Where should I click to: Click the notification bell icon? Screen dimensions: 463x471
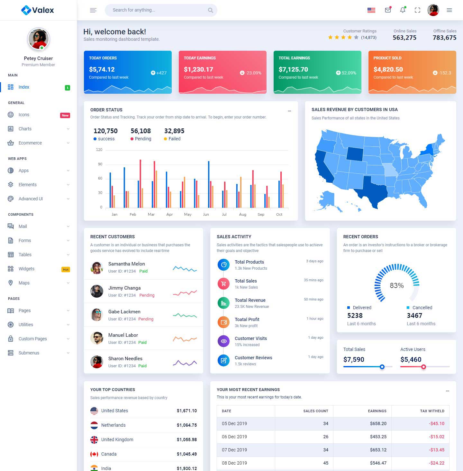pyautogui.click(x=403, y=10)
